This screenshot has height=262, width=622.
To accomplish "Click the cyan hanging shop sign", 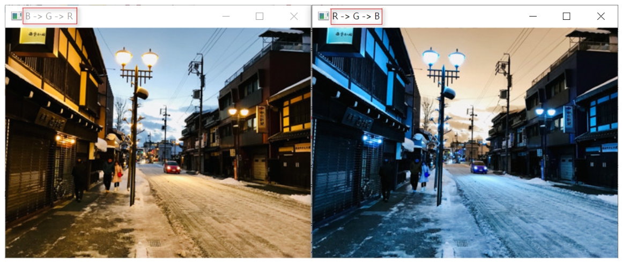I will [340, 36].
